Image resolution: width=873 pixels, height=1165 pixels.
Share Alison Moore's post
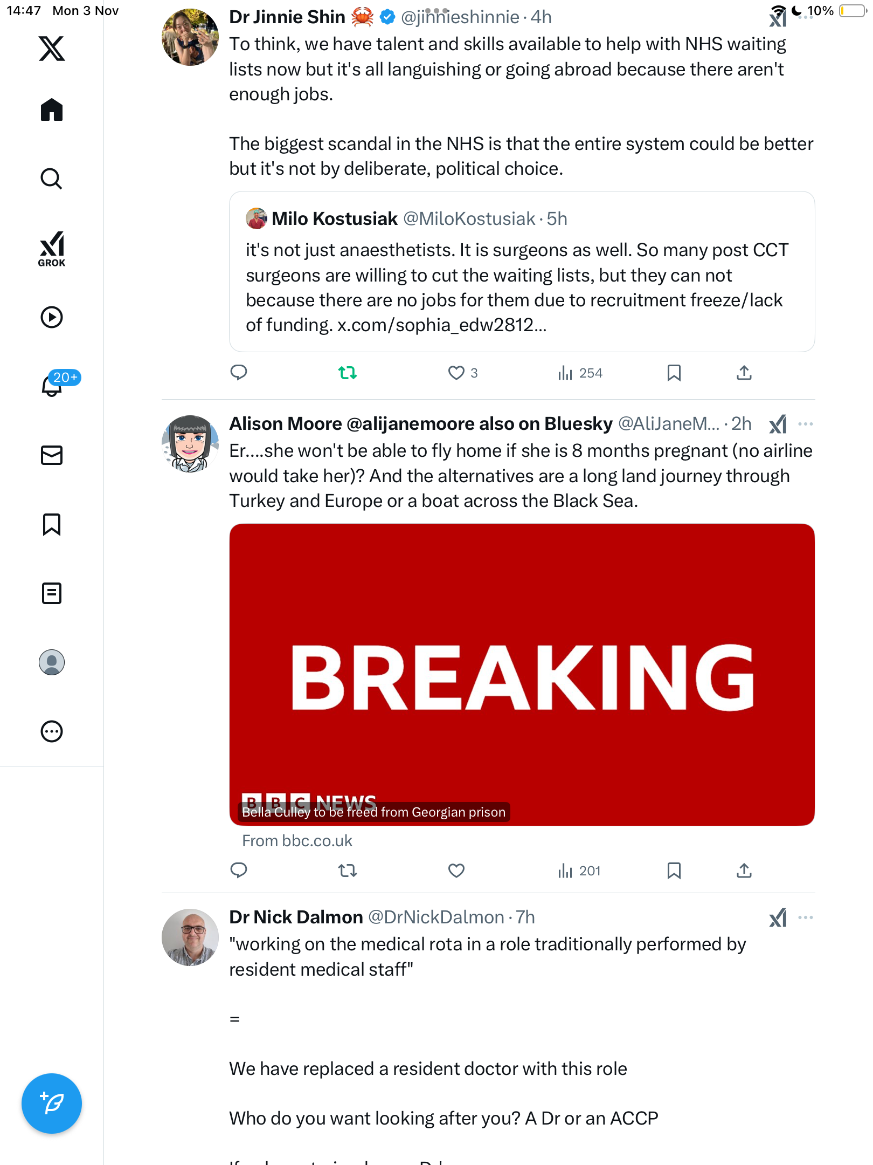coord(744,871)
